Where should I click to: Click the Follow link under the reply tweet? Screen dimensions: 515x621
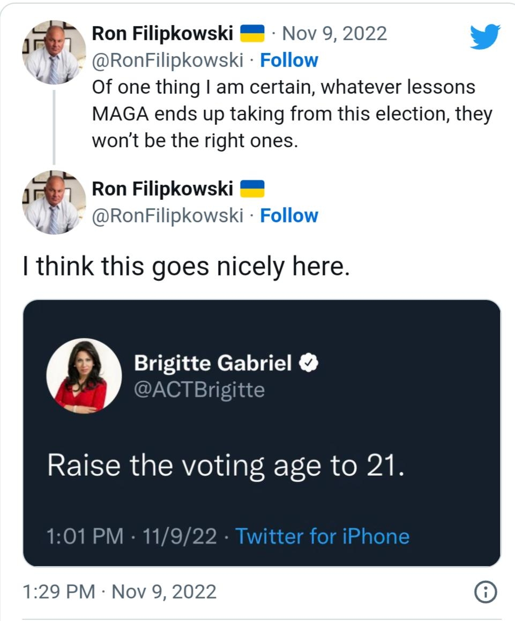[x=289, y=216]
